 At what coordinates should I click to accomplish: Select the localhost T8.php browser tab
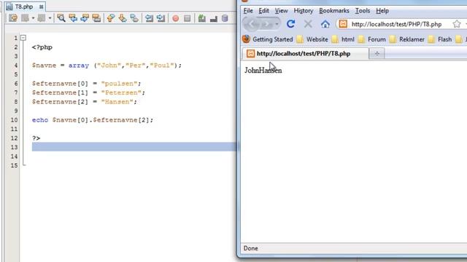[x=306, y=53]
